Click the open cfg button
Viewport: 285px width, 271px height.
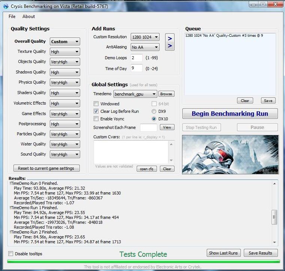pos(147,169)
